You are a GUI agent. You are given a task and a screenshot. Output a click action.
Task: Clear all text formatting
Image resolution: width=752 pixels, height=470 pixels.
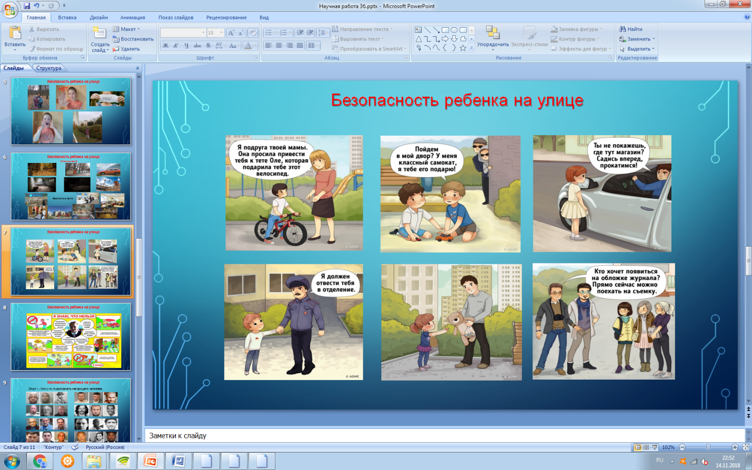click(253, 33)
